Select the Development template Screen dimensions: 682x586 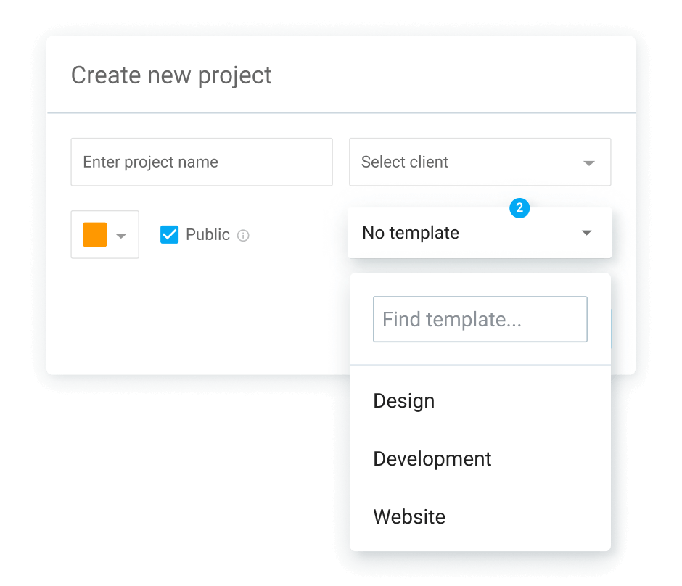[x=432, y=458]
